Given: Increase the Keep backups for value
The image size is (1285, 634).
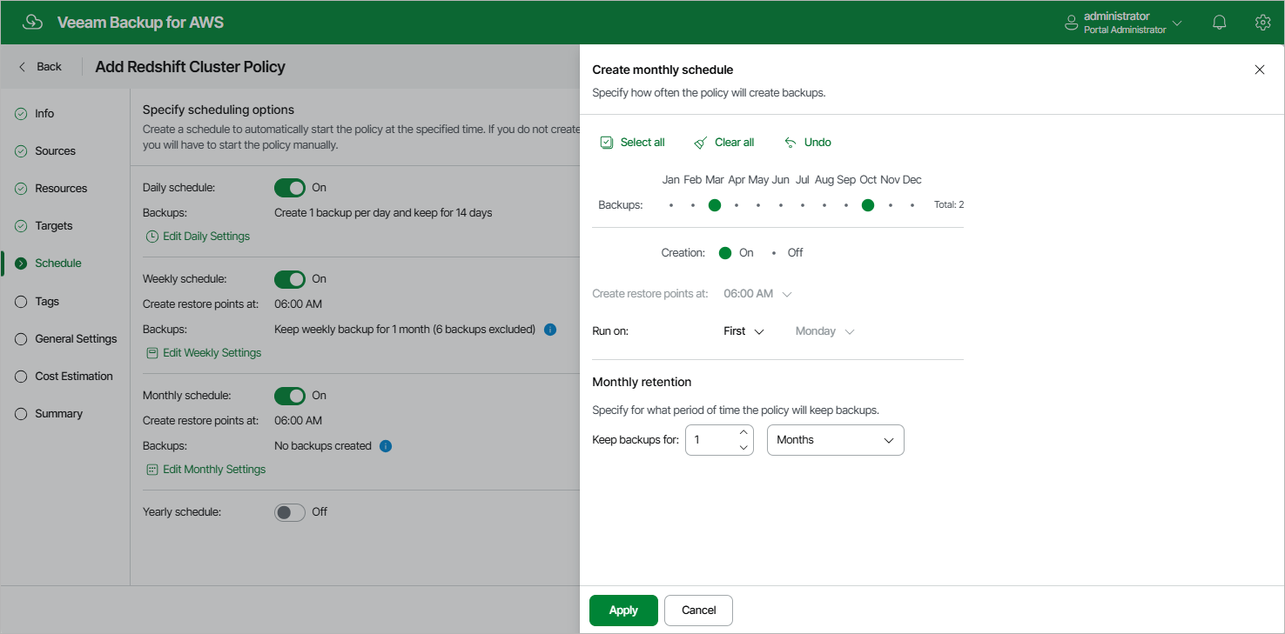Looking at the screenshot, I should [743, 432].
